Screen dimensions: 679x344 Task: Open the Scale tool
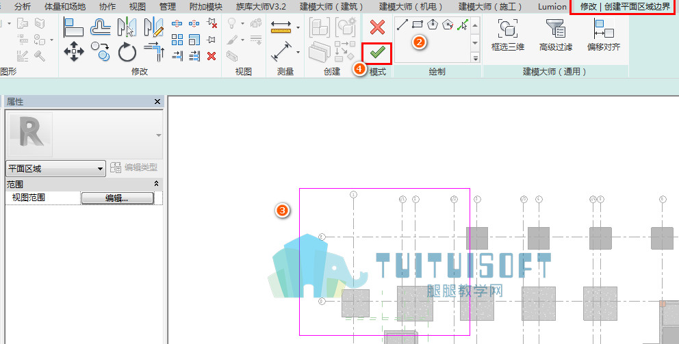tap(194, 40)
